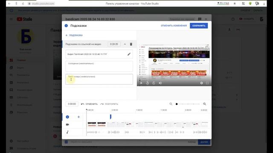Collapse the video link card section
This screenshot has width=273, height=153.
[x=125, y=44]
